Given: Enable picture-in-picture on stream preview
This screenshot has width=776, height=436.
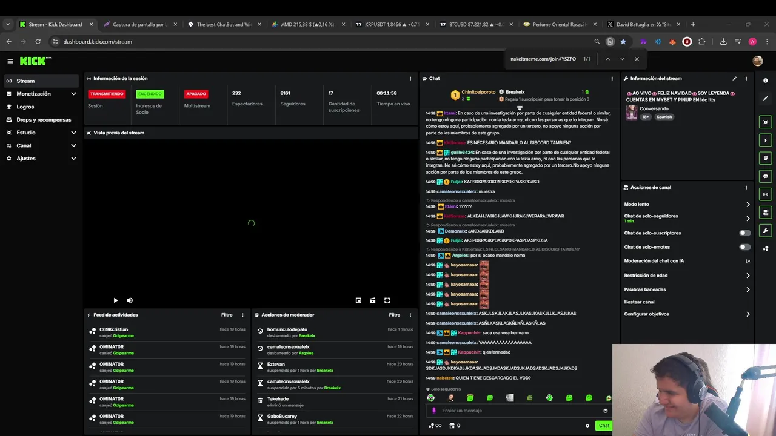Looking at the screenshot, I should (x=358, y=300).
